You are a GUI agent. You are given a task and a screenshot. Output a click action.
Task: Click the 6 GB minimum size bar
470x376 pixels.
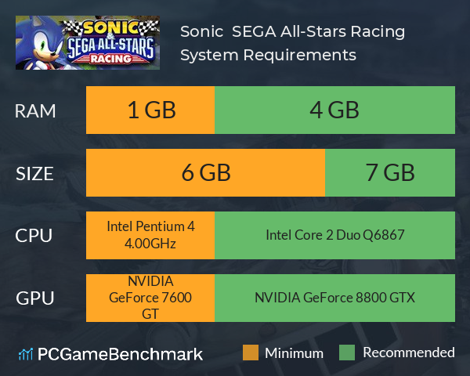tap(205, 172)
